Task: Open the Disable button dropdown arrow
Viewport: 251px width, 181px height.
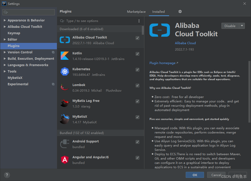Action: pyautogui.click(x=242, y=26)
